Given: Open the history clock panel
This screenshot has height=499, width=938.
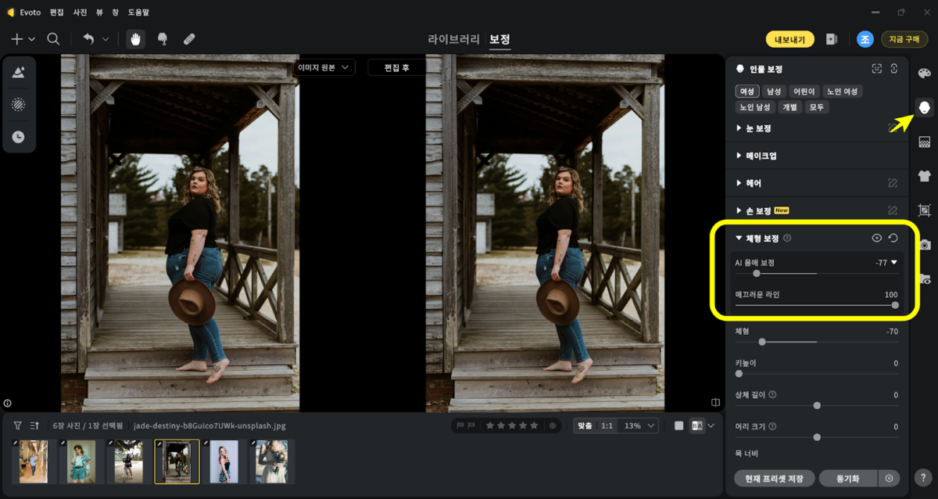Looking at the screenshot, I should 18,136.
